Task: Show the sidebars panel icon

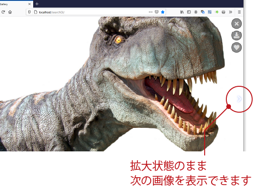Action: (x=189, y=12)
